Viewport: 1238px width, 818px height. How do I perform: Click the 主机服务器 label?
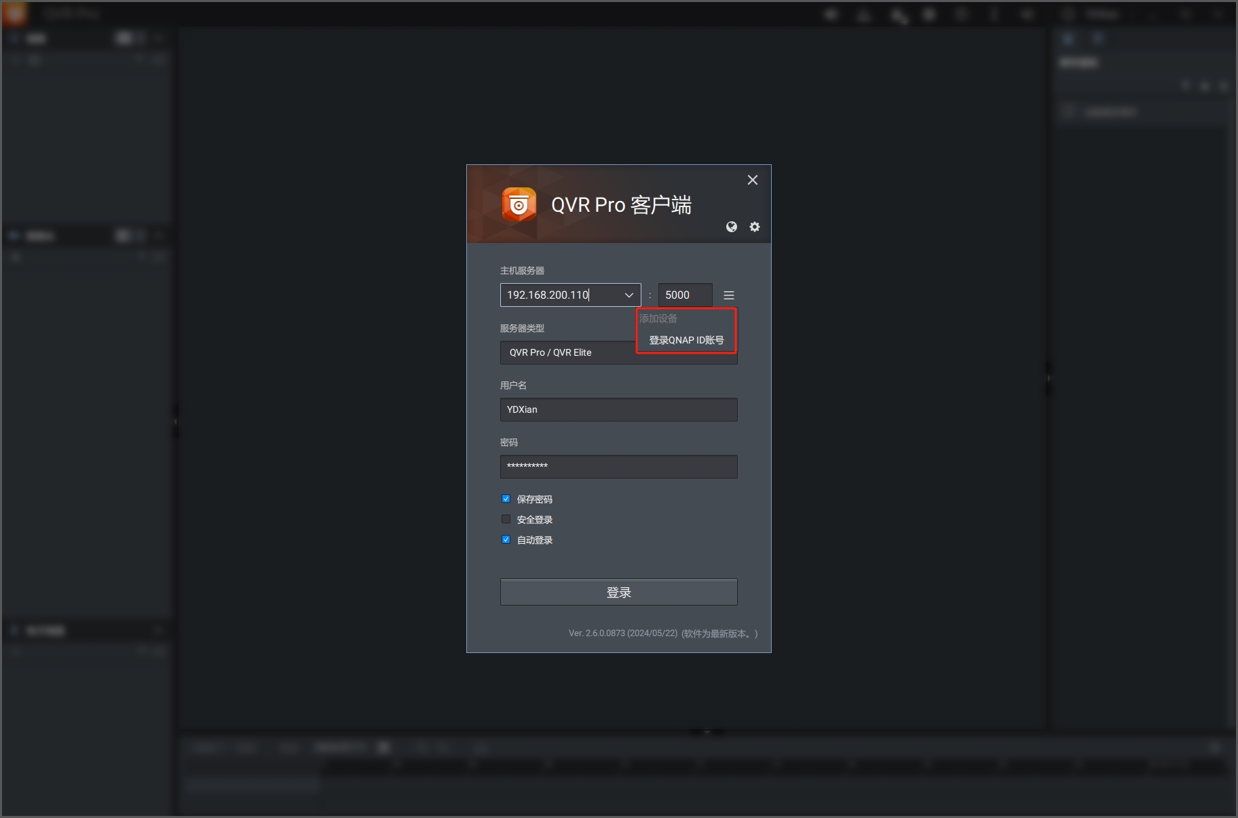coord(522,270)
